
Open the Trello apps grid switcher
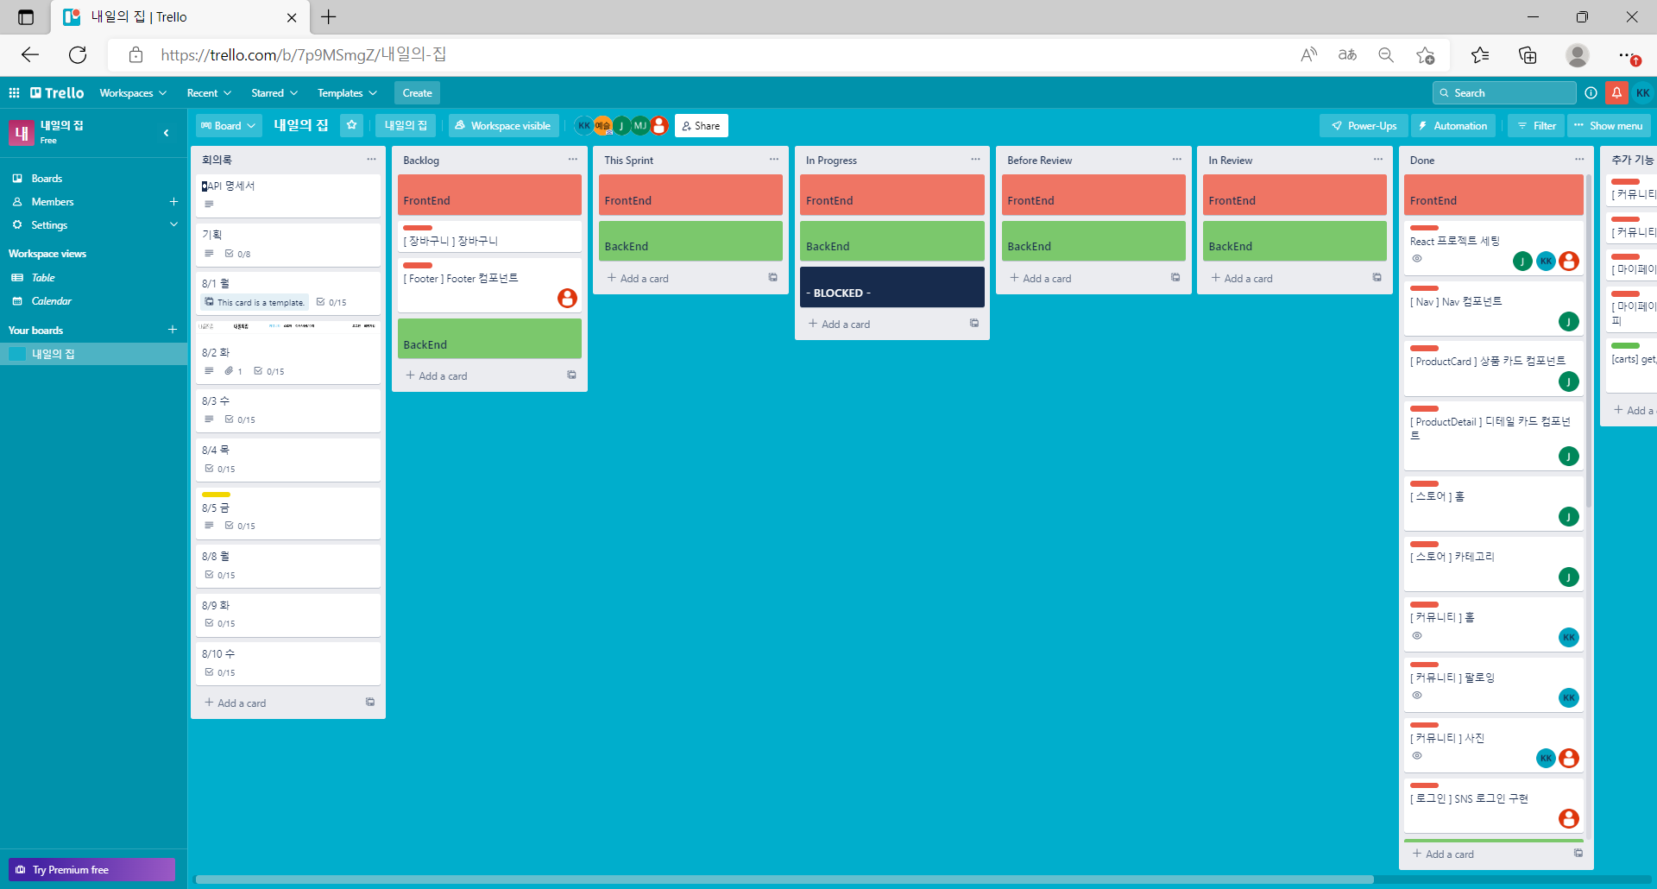coord(14,92)
